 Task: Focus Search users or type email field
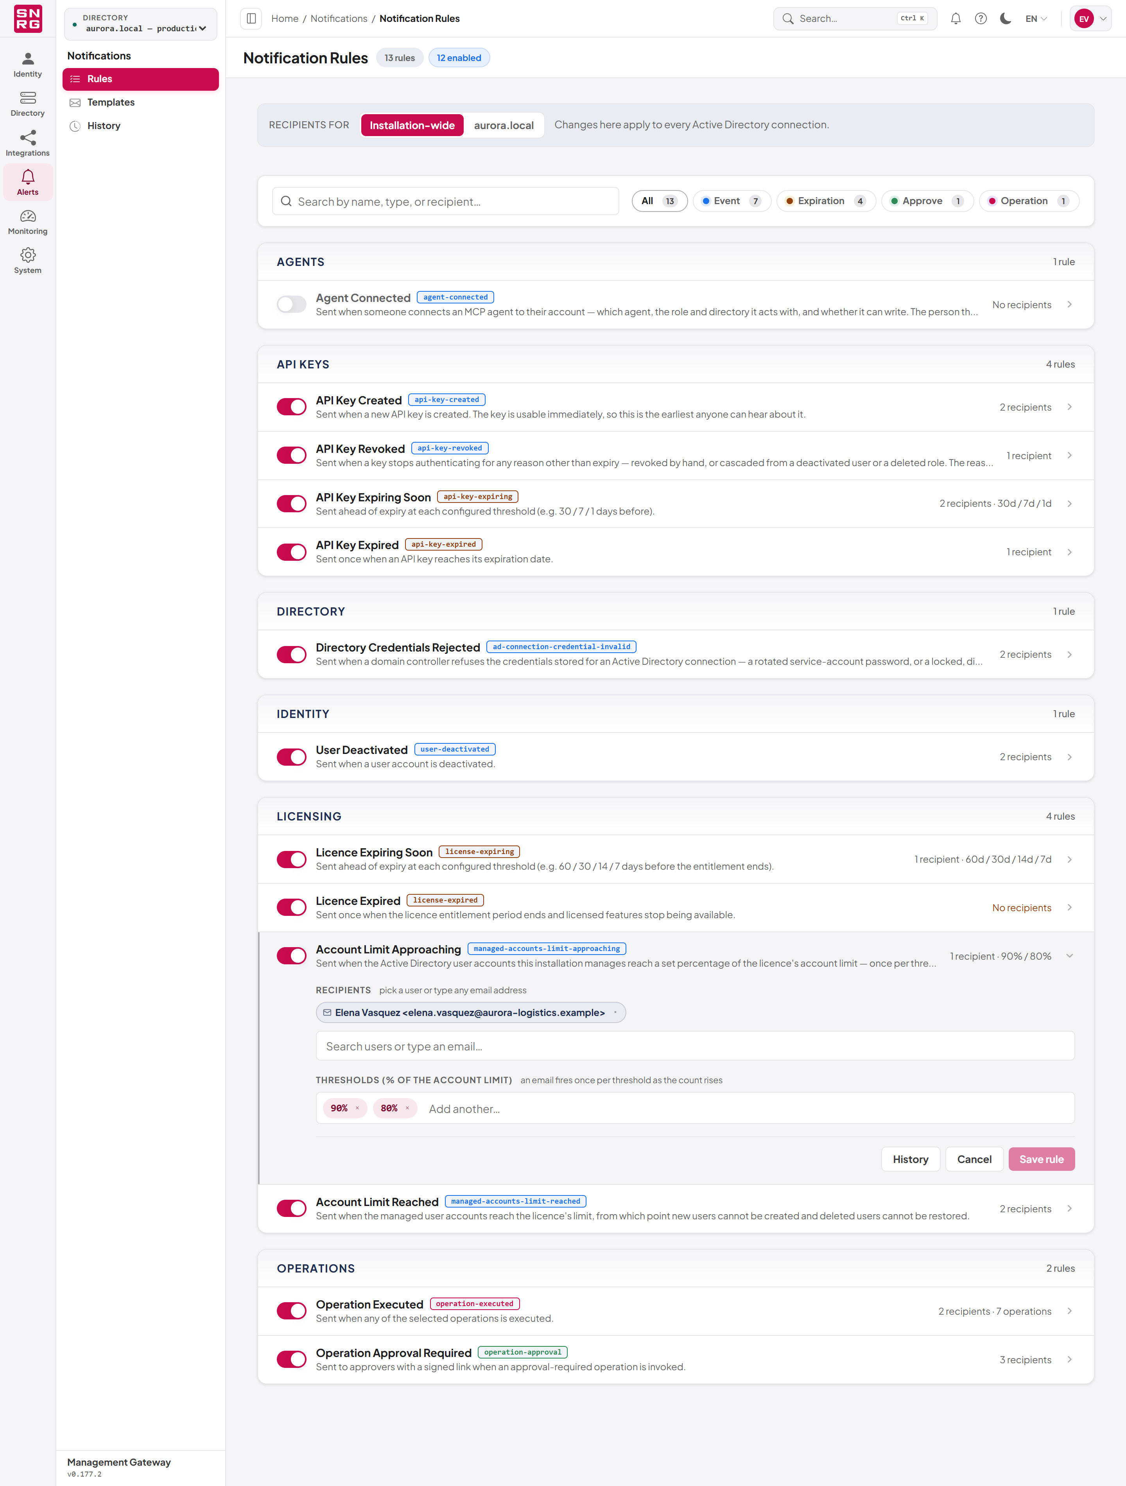tap(696, 1046)
